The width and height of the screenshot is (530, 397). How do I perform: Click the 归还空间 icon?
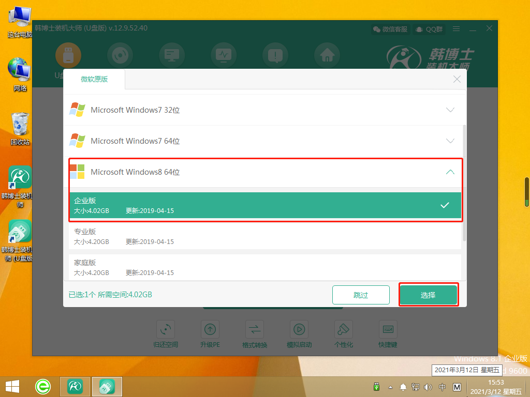coord(166,329)
